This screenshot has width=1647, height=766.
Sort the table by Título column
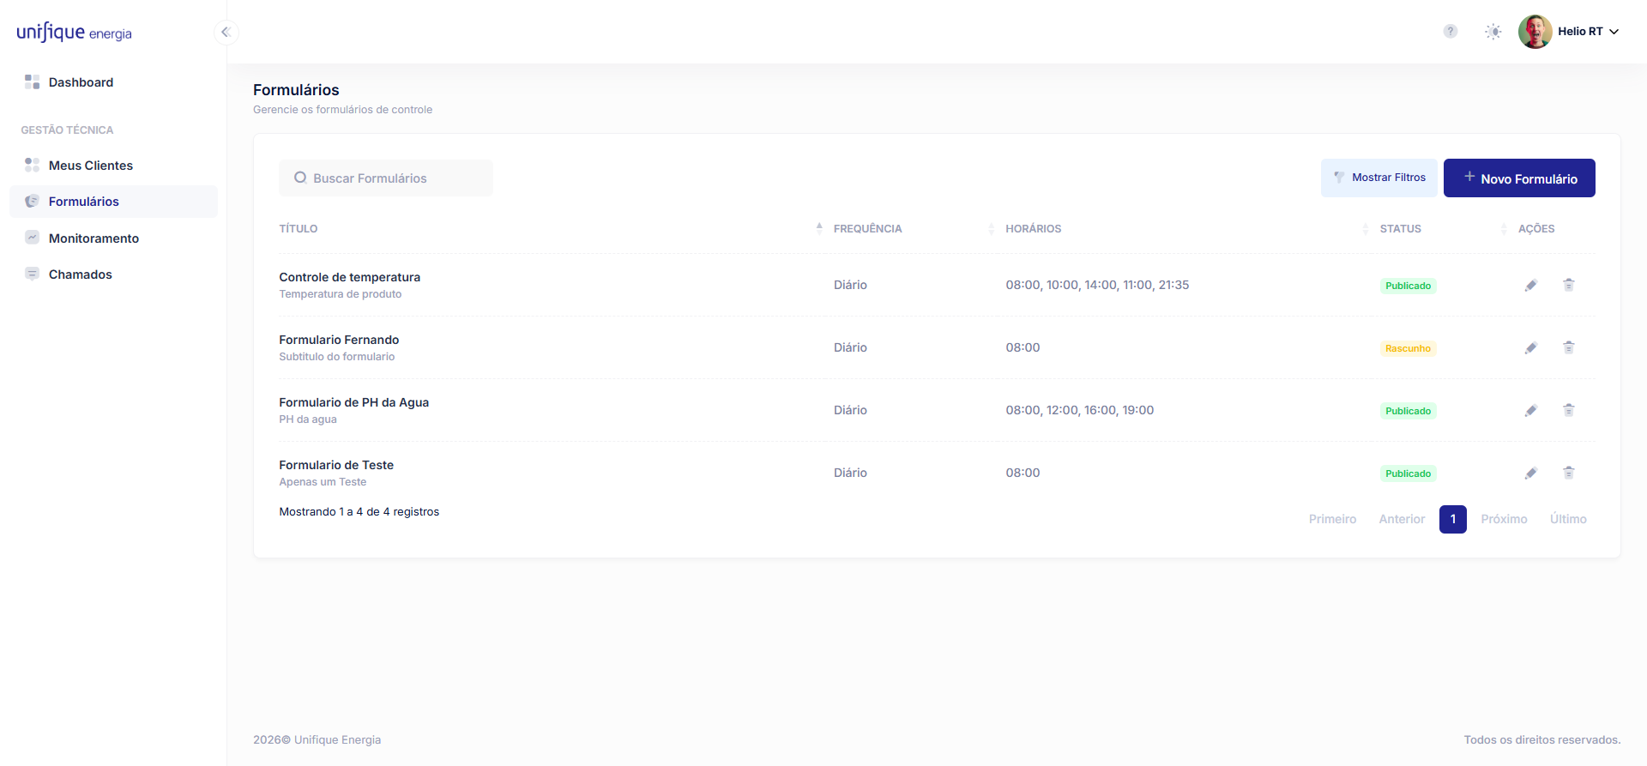[x=299, y=229]
